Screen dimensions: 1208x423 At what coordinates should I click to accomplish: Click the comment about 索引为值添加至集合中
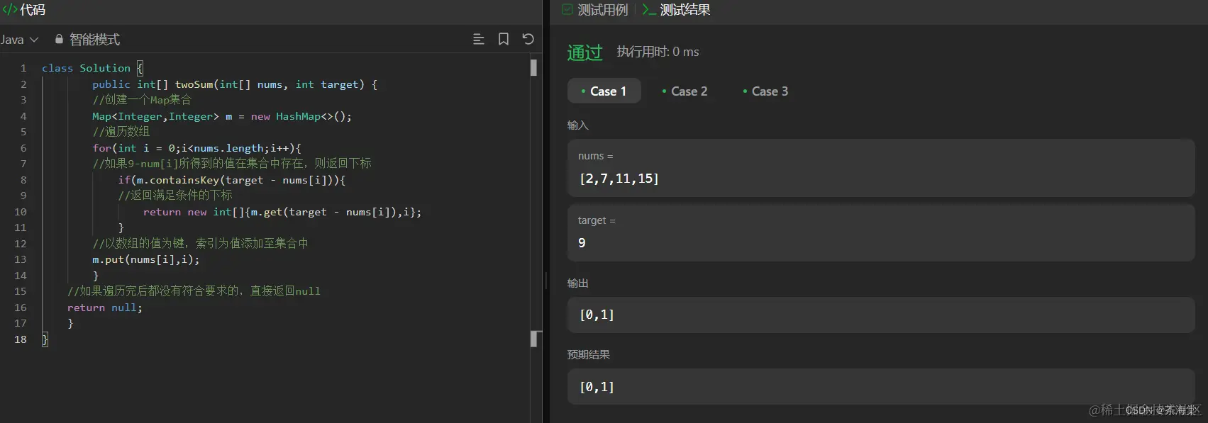click(x=200, y=244)
